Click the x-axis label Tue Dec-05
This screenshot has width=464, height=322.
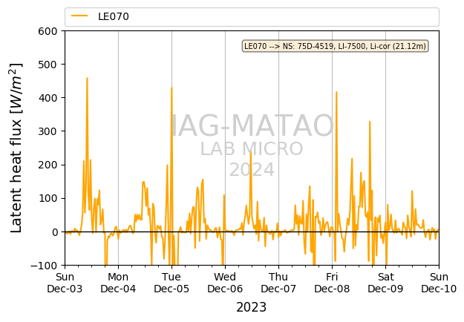(x=171, y=283)
